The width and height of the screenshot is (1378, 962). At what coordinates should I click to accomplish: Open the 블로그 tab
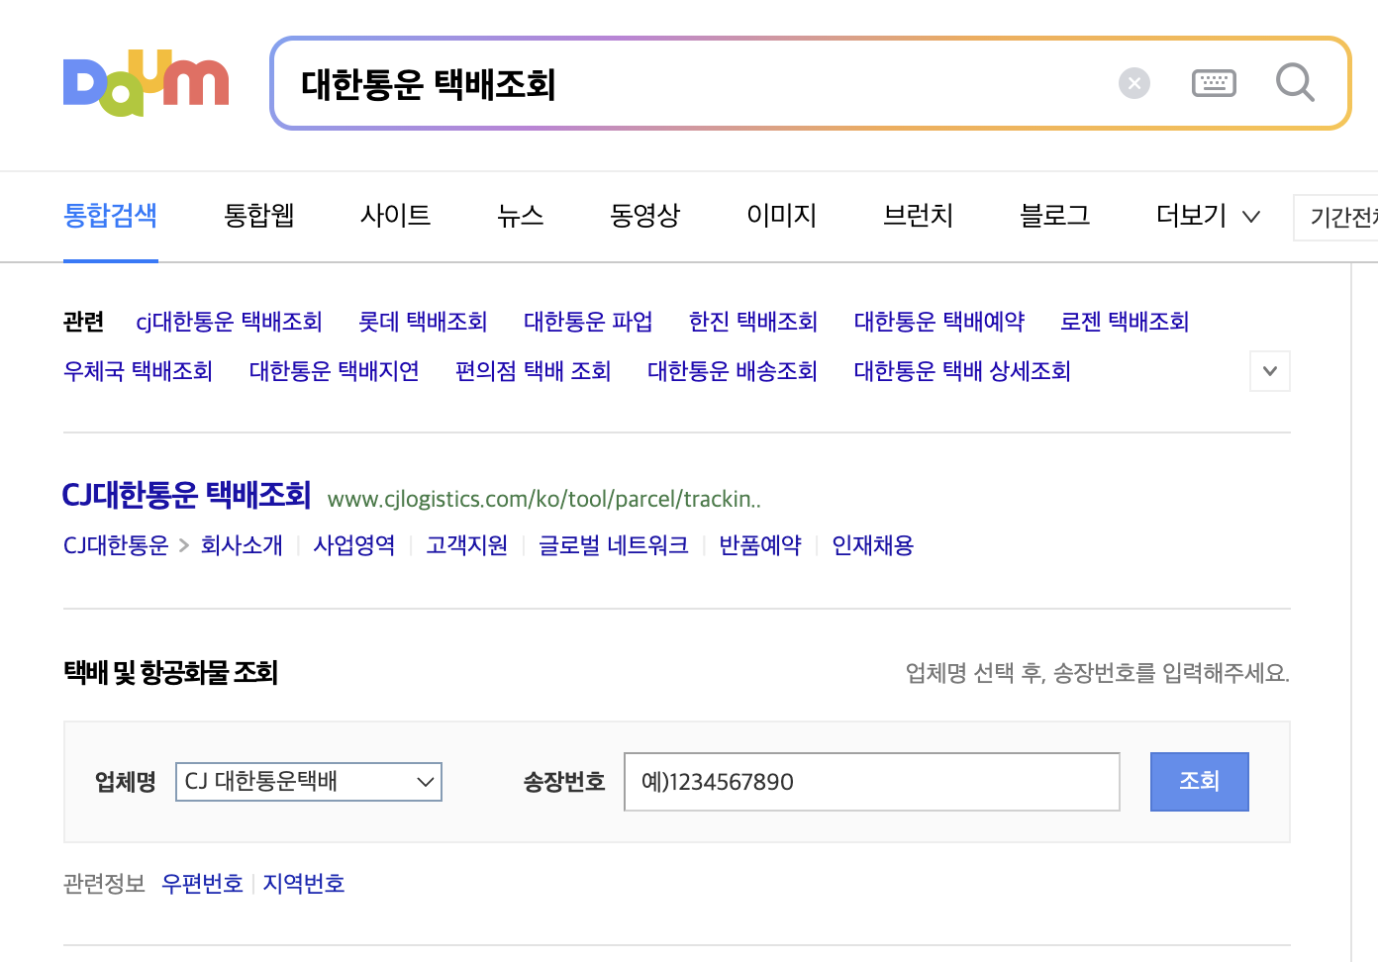click(1055, 216)
